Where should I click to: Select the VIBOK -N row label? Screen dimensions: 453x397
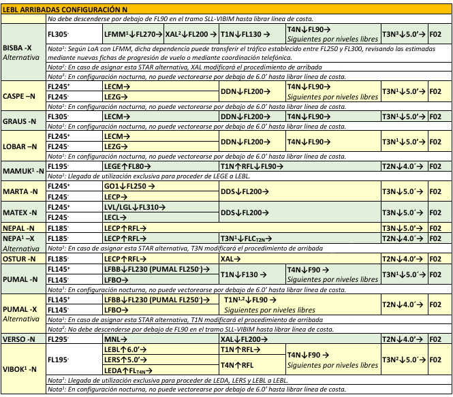[x=22, y=368]
